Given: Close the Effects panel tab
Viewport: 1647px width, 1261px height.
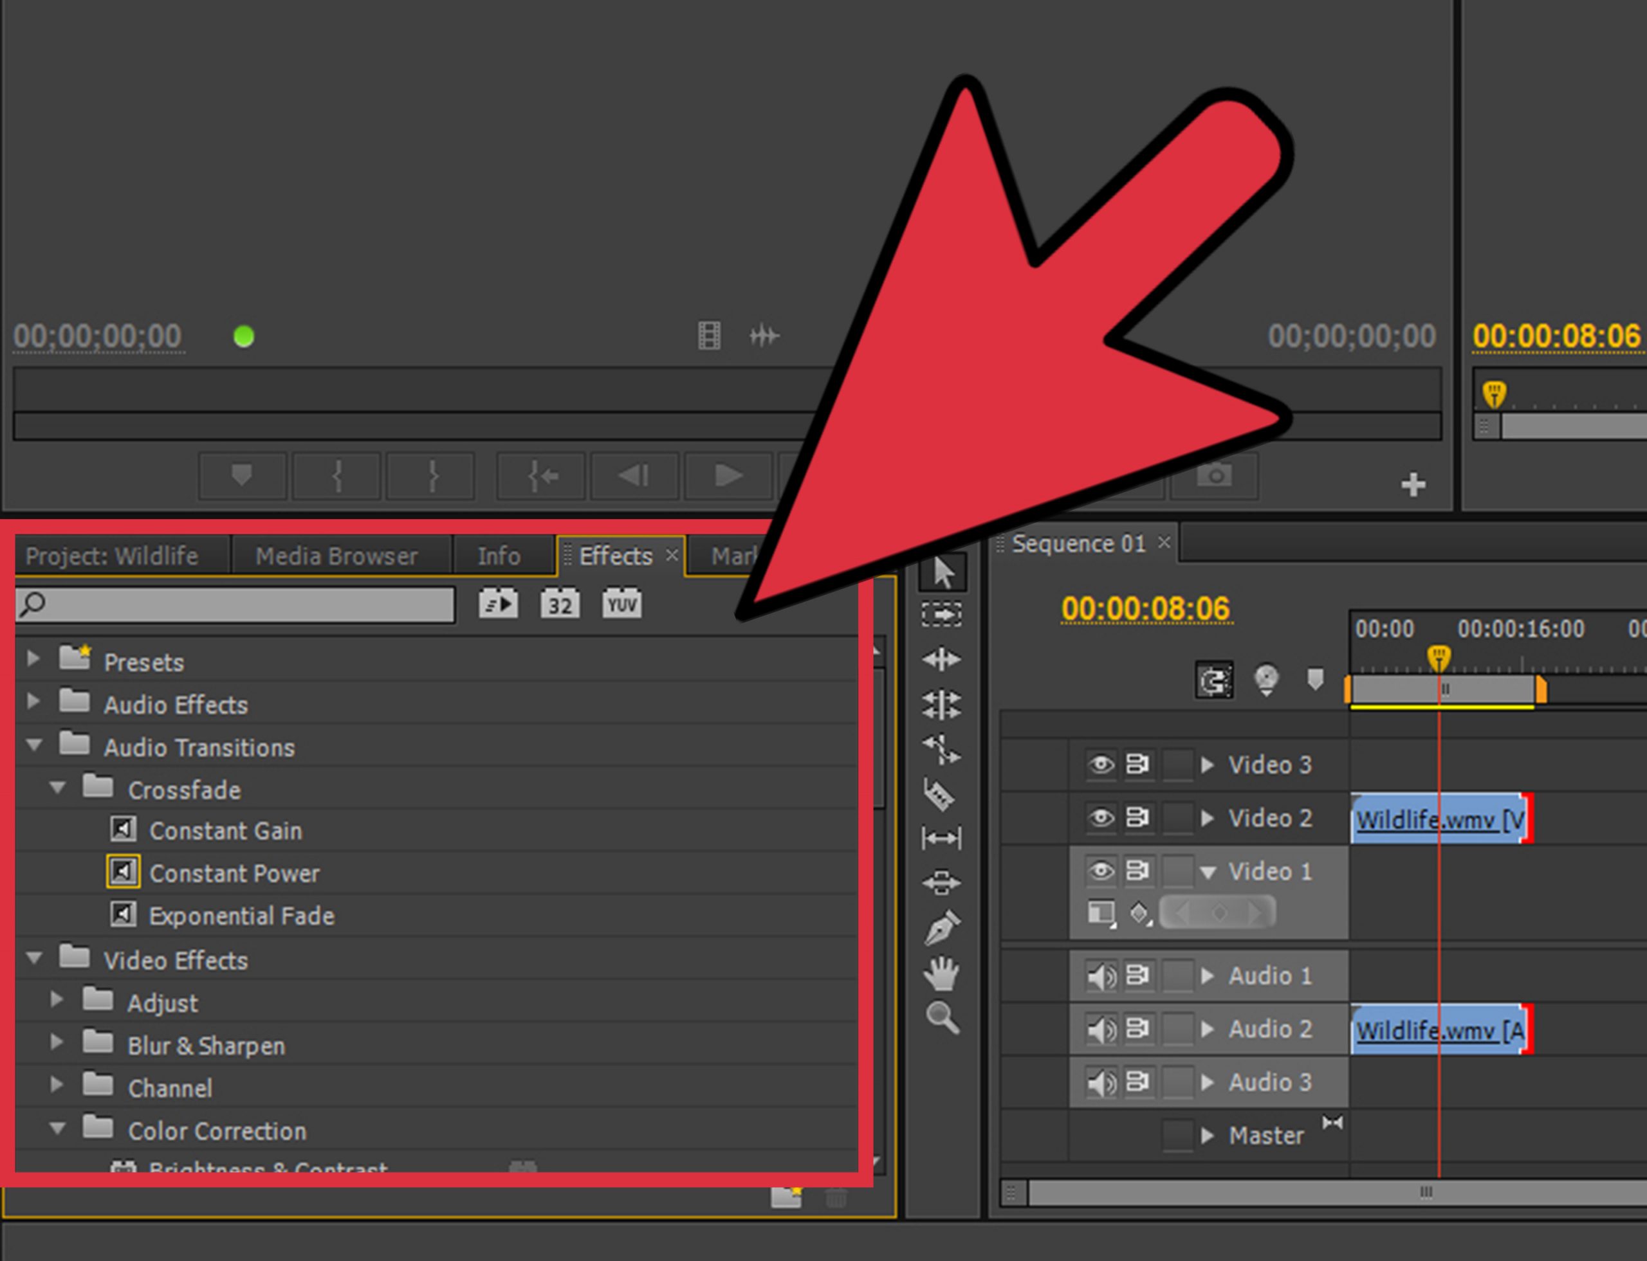Looking at the screenshot, I should pyautogui.click(x=672, y=556).
